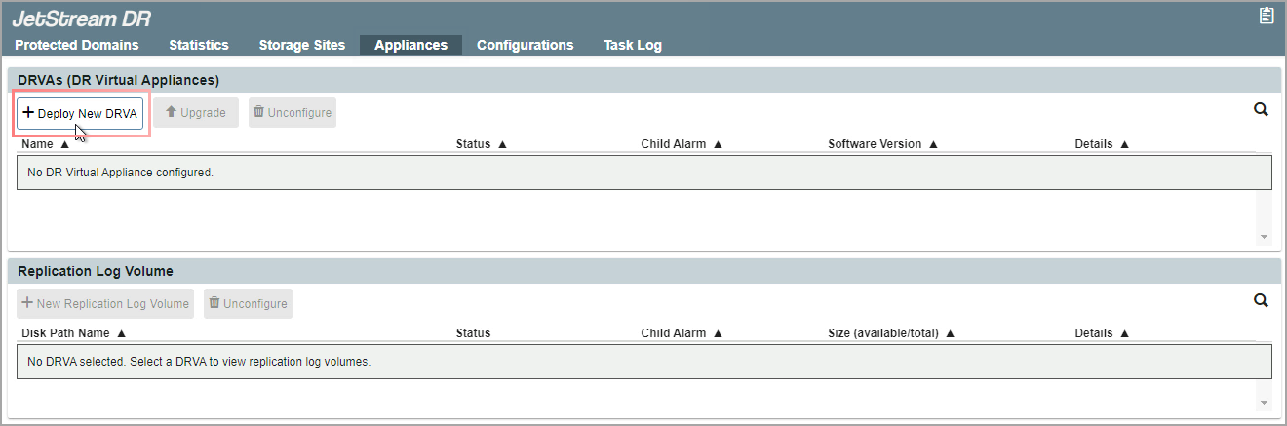Sort DRVAs by Child Alarm column
This screenshot has height=426, width=1287.
681,144
